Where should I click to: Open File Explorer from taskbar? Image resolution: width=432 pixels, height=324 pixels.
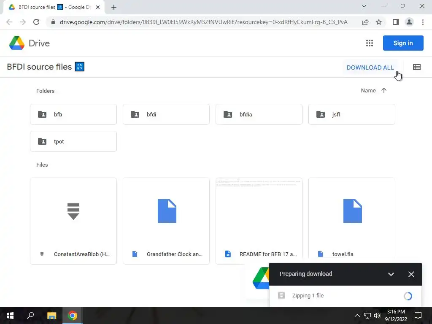coord(51,316)
